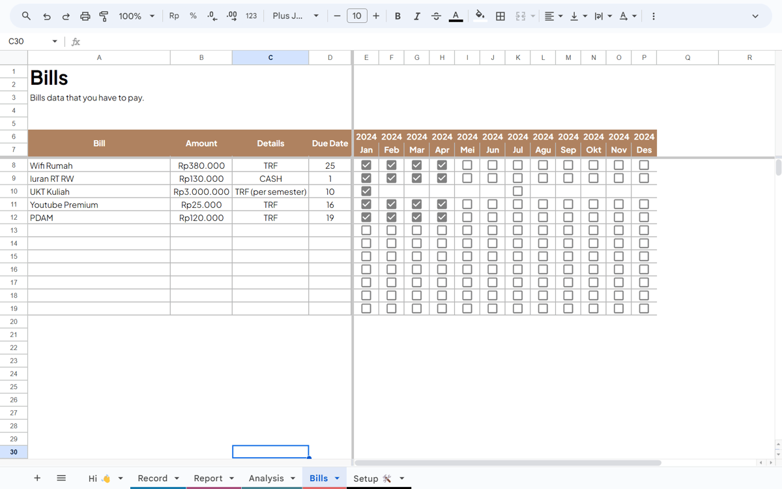Decrease font size with minus button
This screenshot has height=489, width=782.
(x=337, y=16)
